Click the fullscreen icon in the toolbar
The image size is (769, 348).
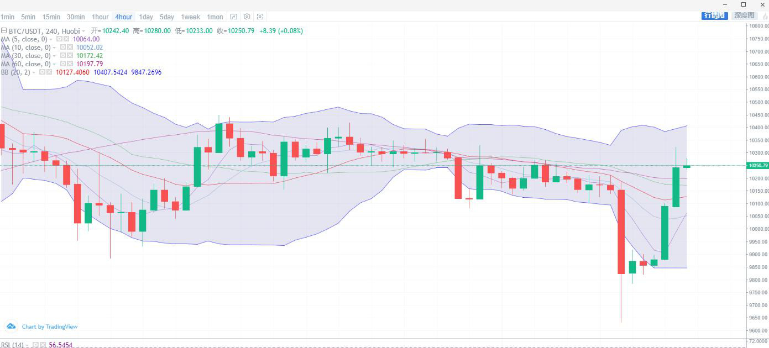[260, 17]
